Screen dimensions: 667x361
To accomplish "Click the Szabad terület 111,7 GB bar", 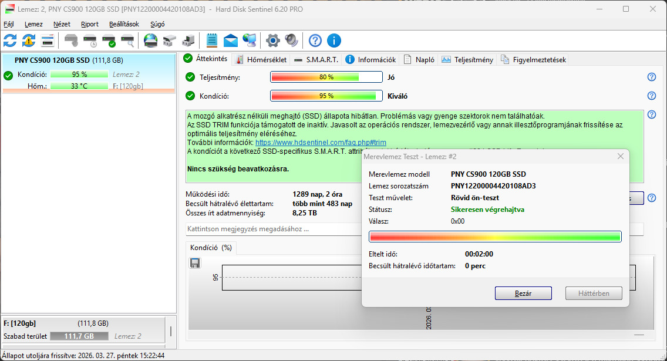I will point(79,336).
